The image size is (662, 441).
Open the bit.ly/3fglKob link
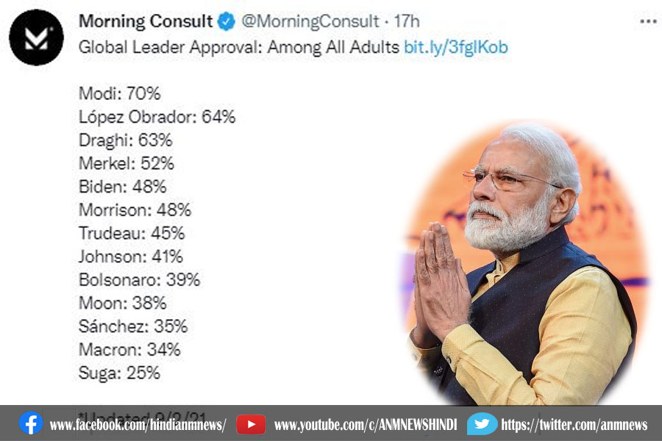coord(455,48)
